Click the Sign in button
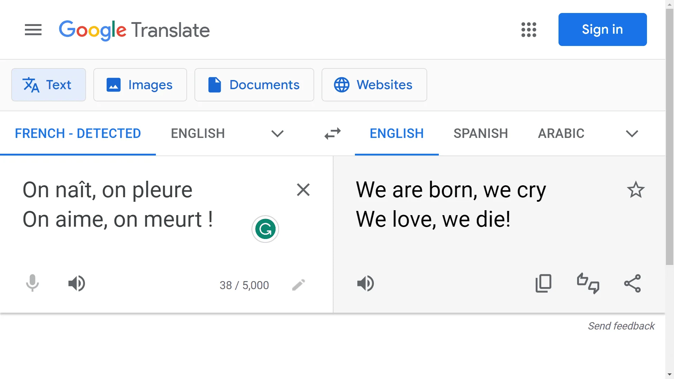Viewport: 674px width, 379px height. point(602,29)
